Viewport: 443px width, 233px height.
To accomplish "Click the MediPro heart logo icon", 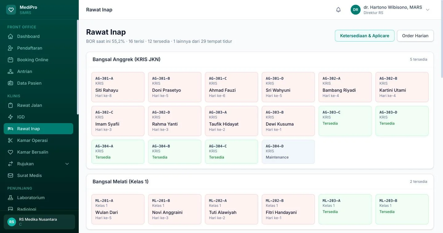I will (x=11, y=10).
